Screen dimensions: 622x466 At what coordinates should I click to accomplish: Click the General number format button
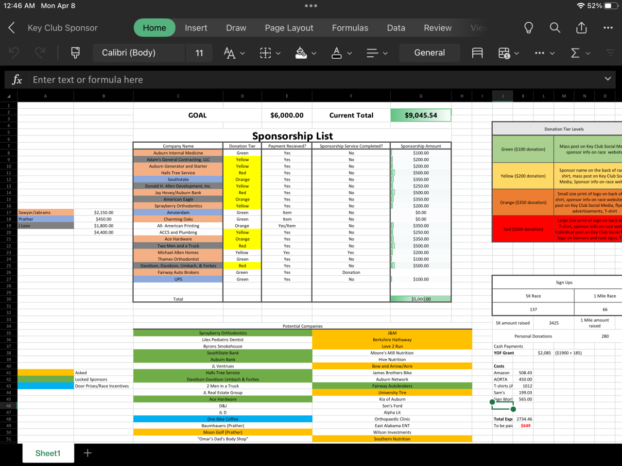coord(429,53)
